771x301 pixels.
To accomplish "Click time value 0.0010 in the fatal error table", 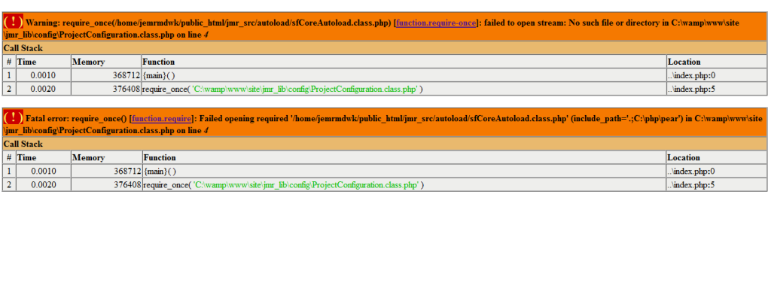I will click(x=43, y=171).
